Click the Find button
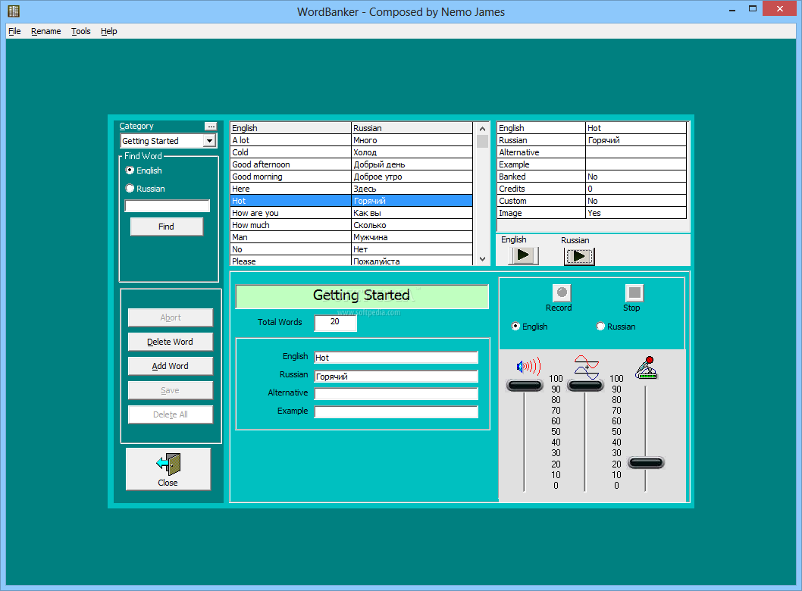Screen dimensions: 802x591 click(x=166, y=227)
